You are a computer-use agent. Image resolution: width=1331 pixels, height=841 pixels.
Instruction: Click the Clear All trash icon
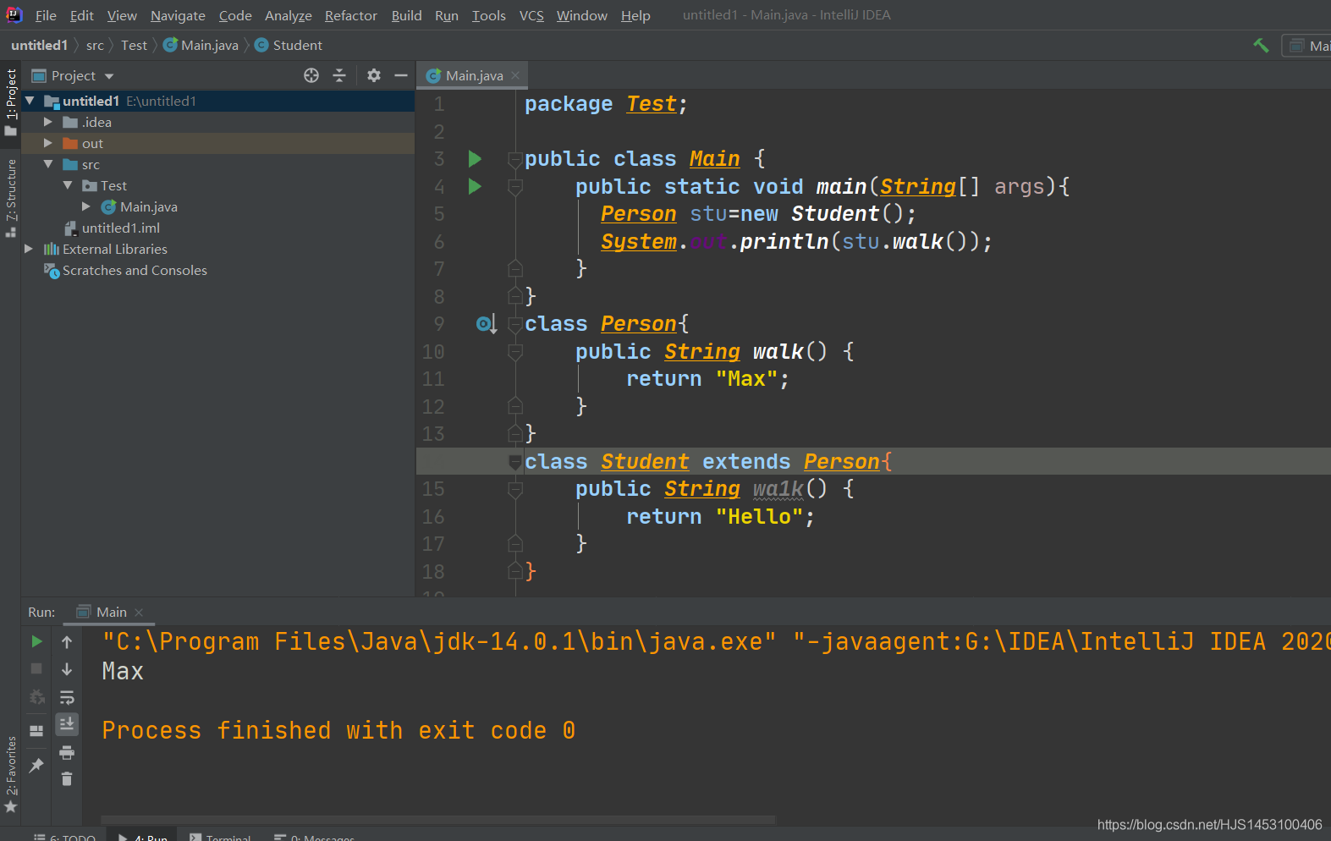67,779
